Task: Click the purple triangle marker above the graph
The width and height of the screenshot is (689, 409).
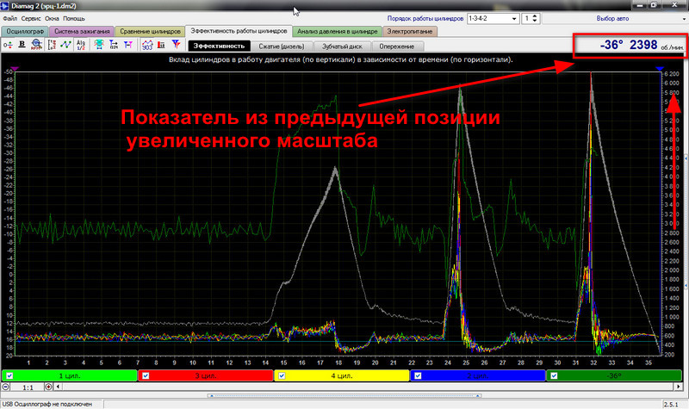Action: (15, 69)
